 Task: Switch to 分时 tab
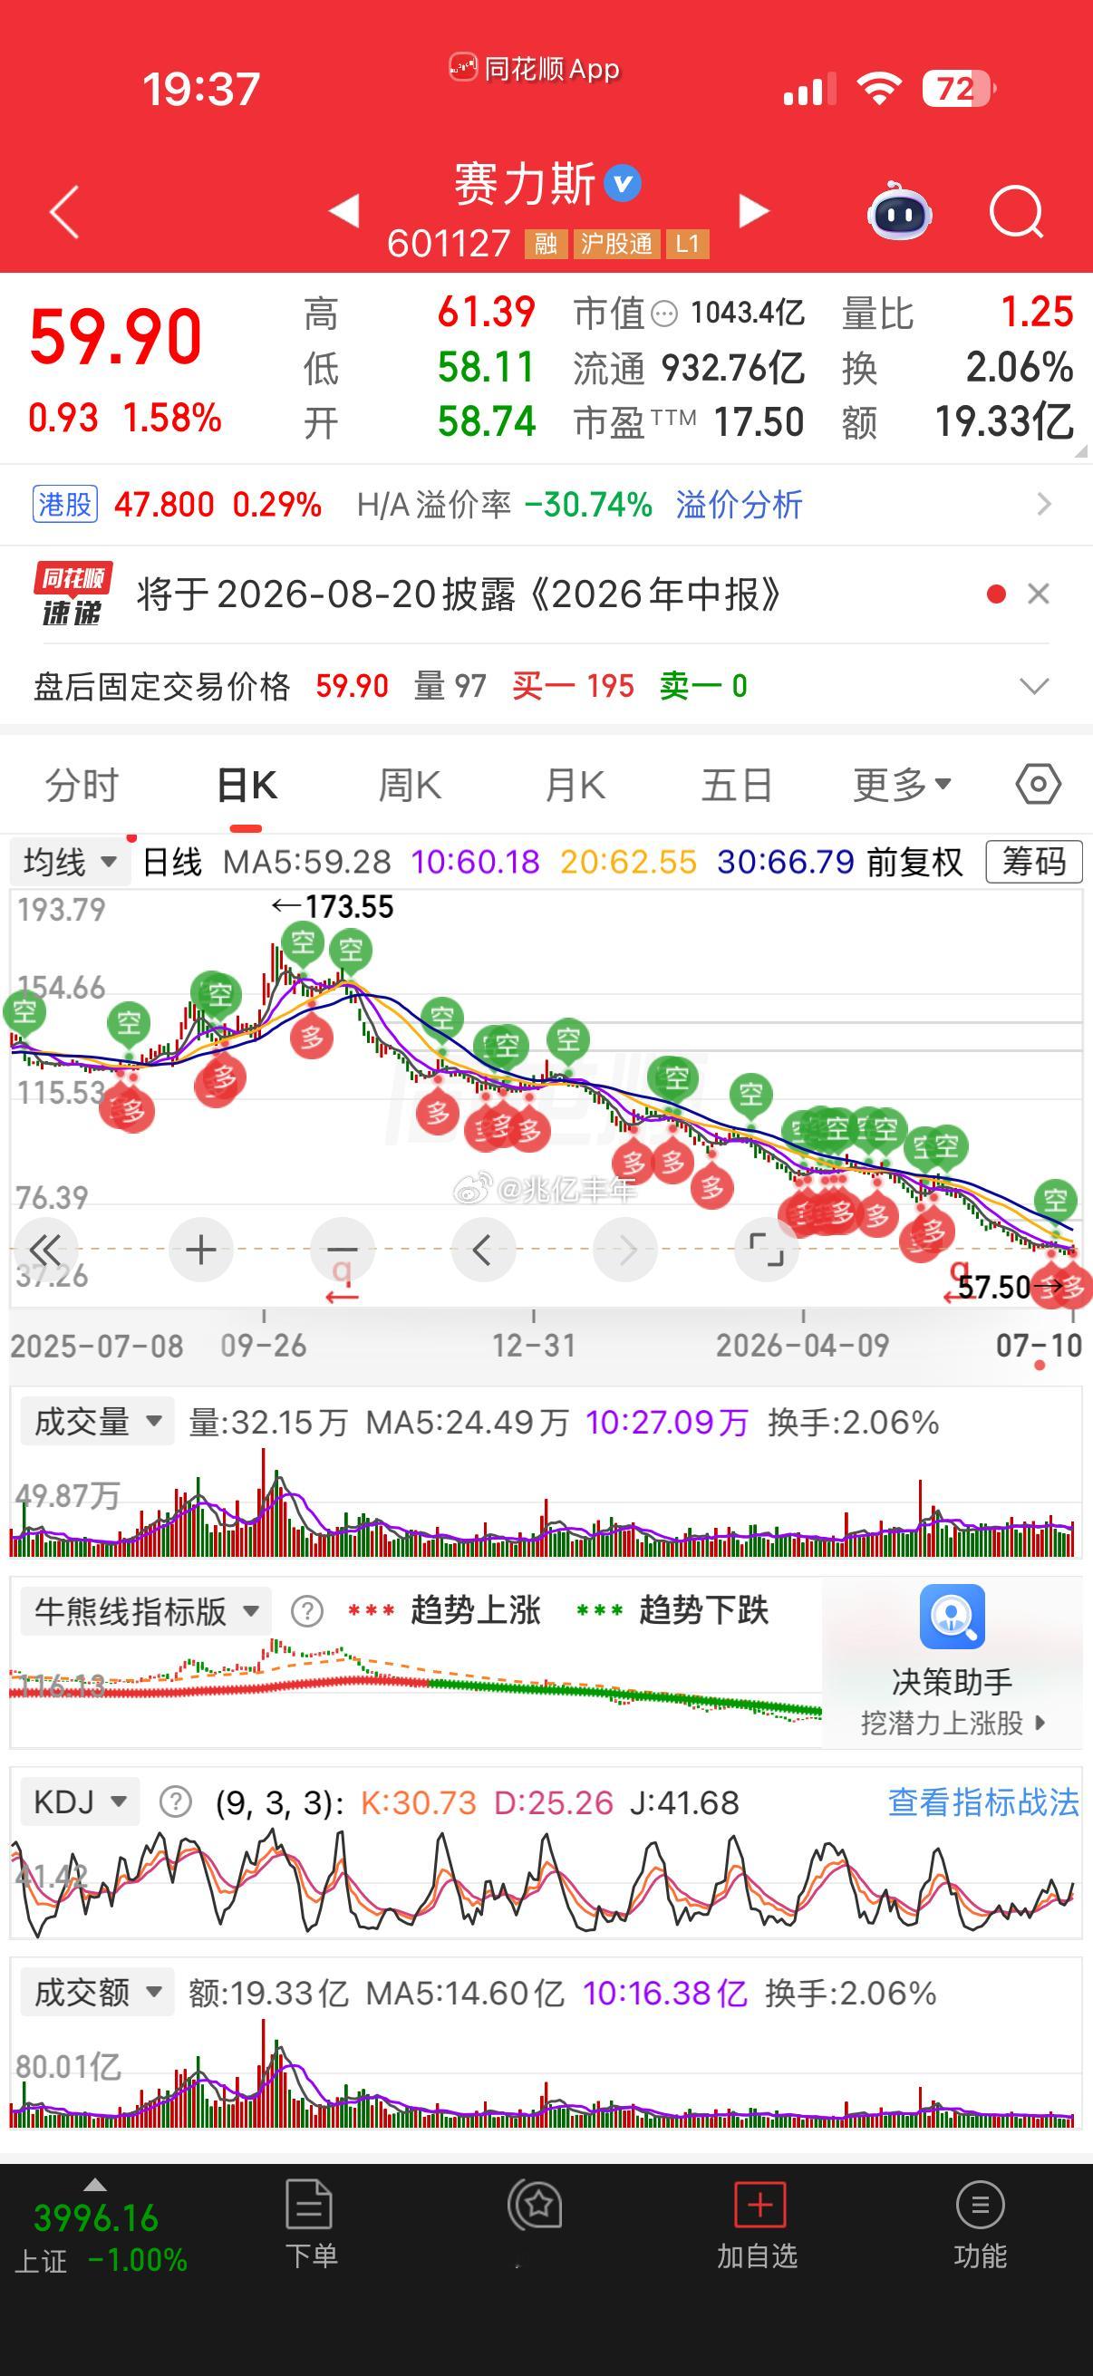pyautogui.click(x=82, y=786)
